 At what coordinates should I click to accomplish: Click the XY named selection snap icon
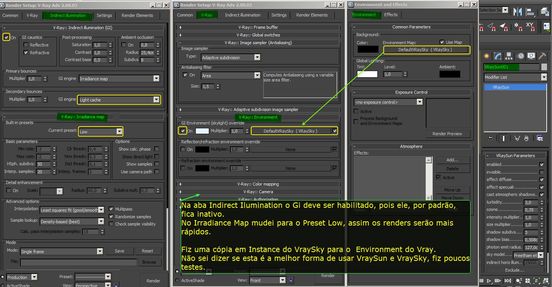[531, 27]
